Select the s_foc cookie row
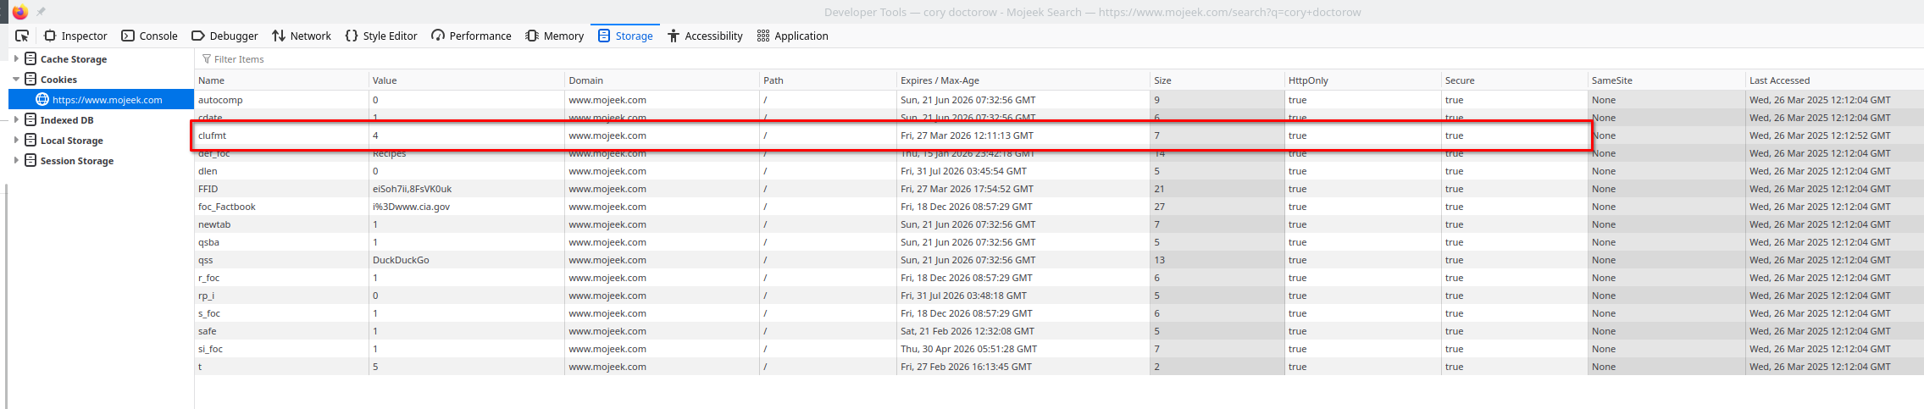 click(1059, 312)
